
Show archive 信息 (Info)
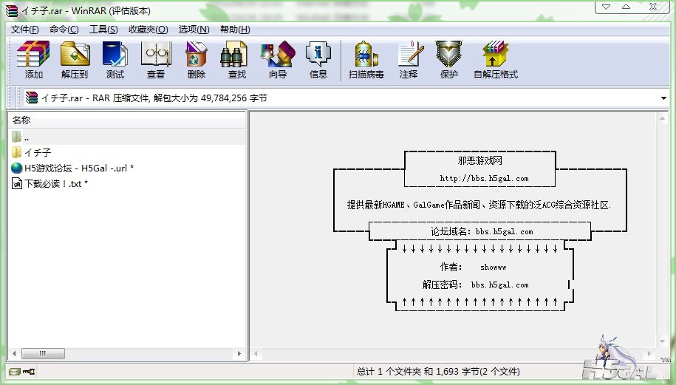click(318, 60)
